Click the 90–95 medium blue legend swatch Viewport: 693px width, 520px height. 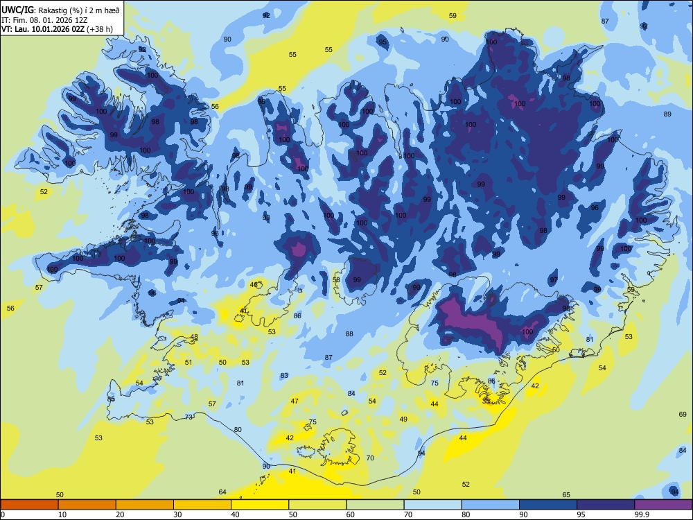(x=548, y=505)
